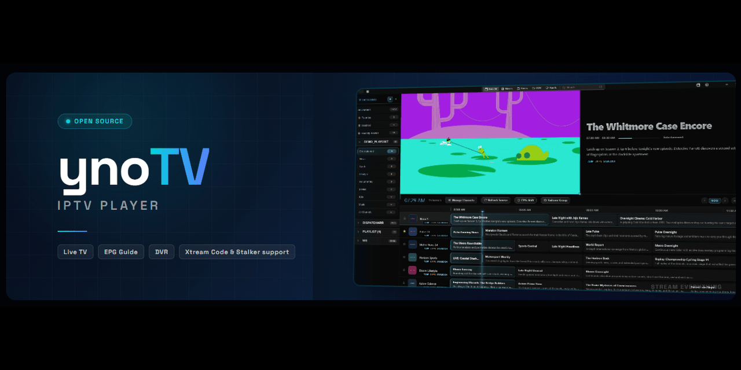Click the EPG Shift button
Image resolution: width=741 pixels, height=370 pixels.
[525, 200]
